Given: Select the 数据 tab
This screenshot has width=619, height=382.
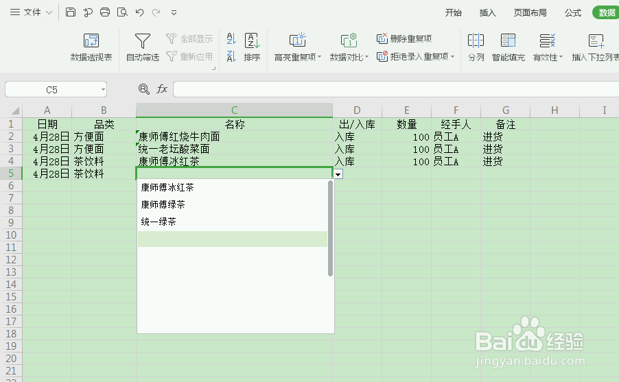Looking at the screenshot, I should pos(607,12).
